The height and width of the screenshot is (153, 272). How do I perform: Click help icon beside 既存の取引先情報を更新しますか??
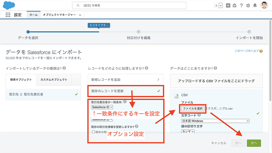tap(137, 126)
